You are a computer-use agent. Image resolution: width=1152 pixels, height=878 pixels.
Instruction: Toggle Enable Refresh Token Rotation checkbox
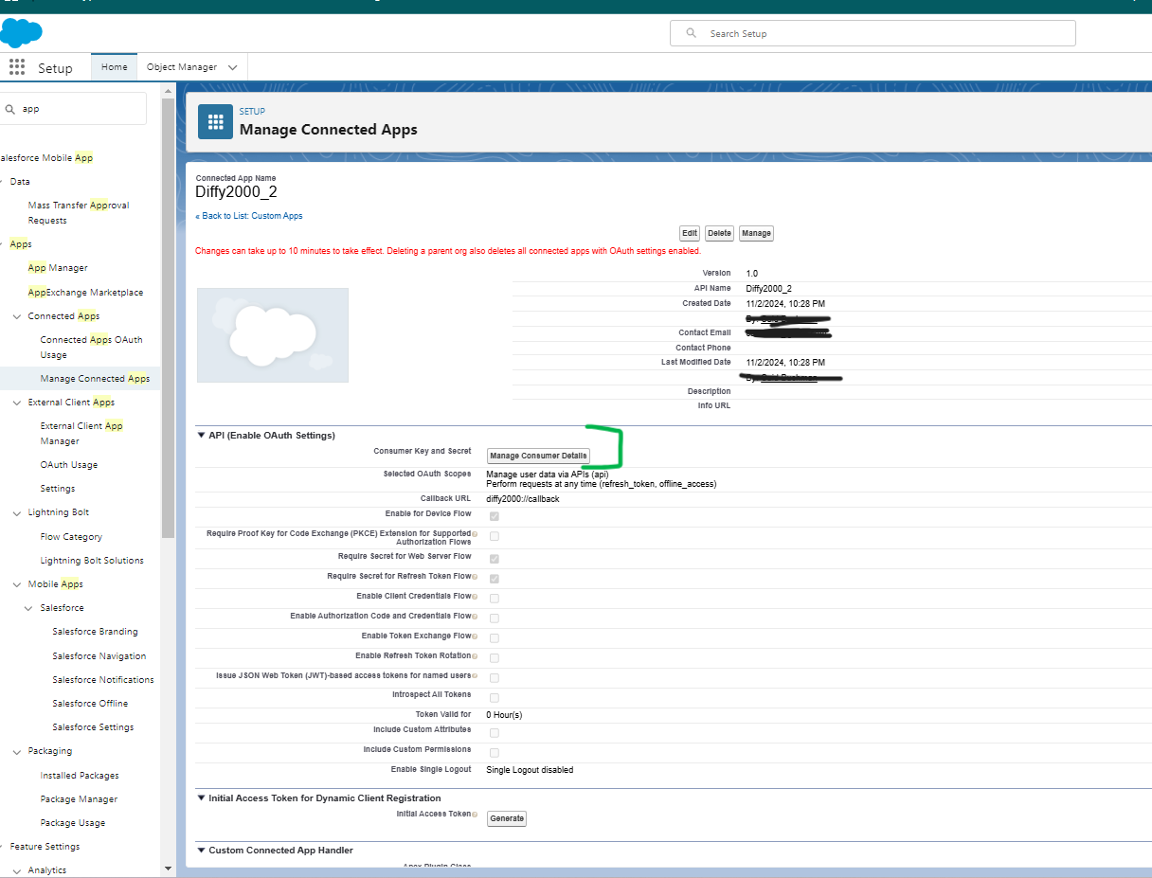pyautogui.click(x=494, y=658)
